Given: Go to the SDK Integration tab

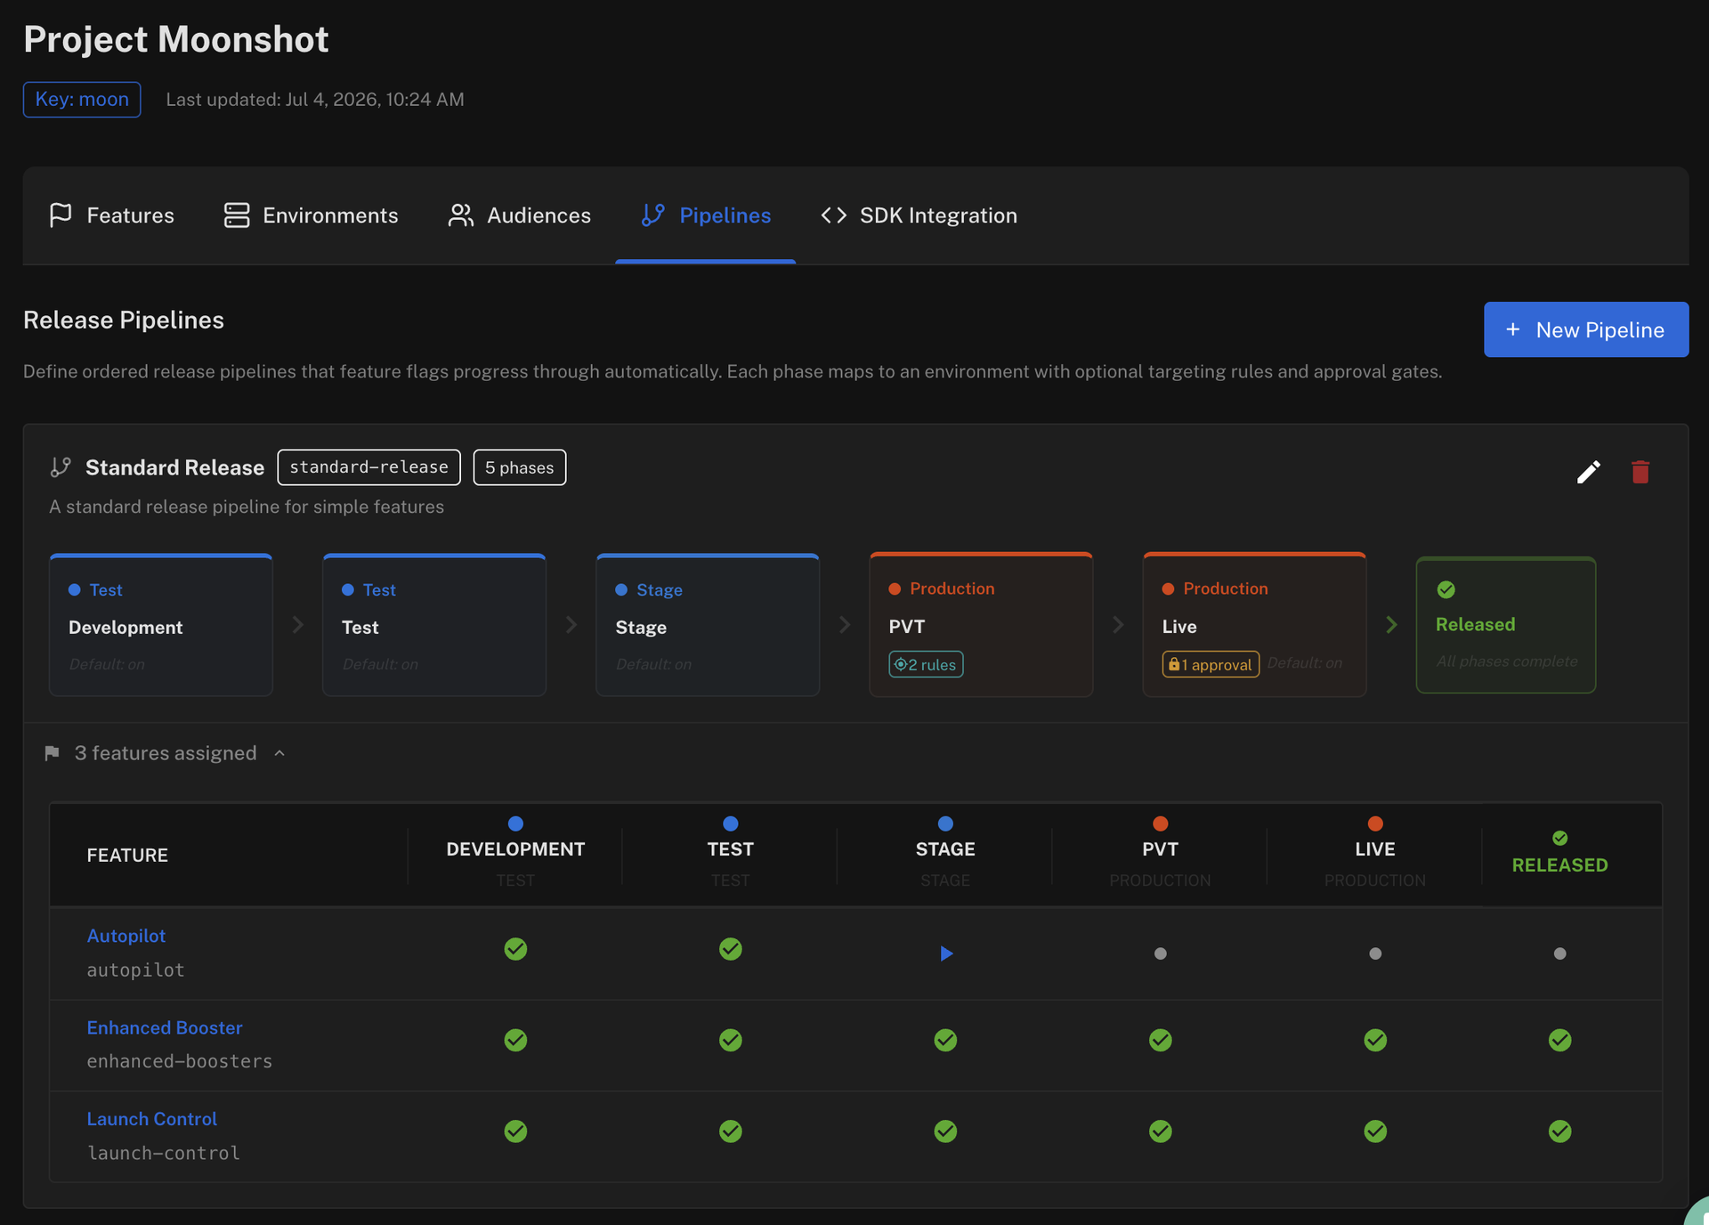Looking at the screenshot, I should click(919, 215).
